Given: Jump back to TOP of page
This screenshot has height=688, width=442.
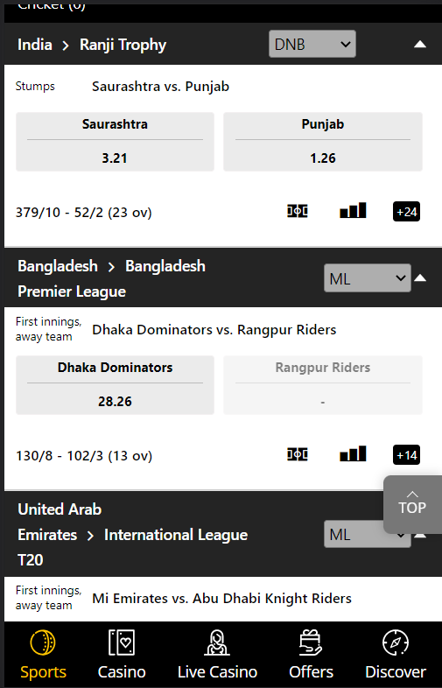Looking at the screenshot, I should (412, 504).
